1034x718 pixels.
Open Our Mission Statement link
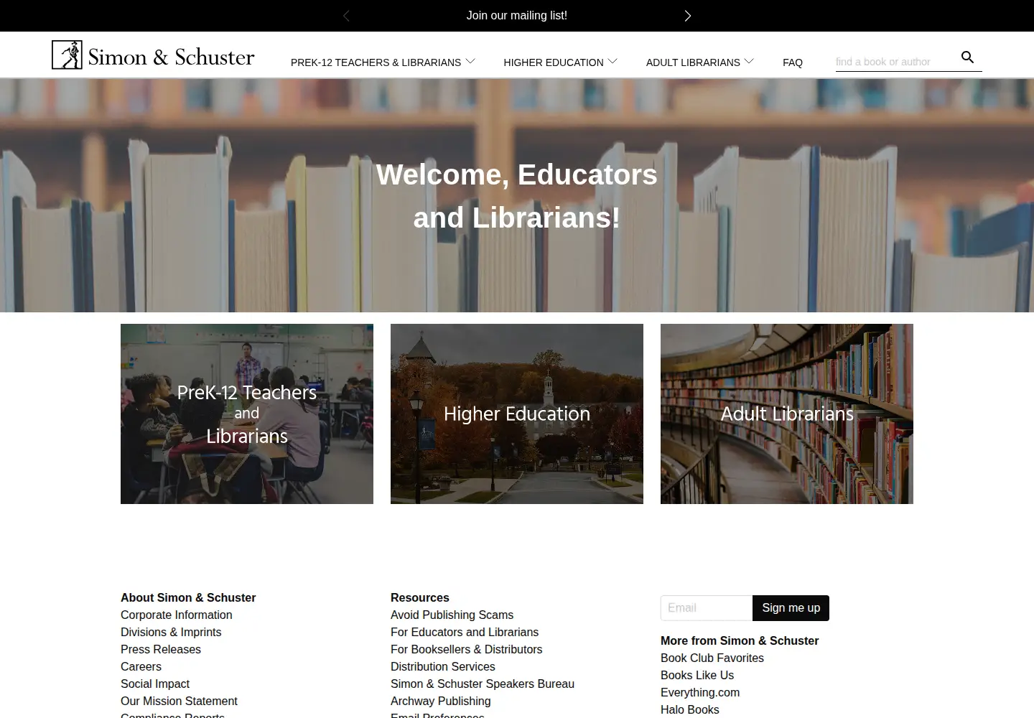point(179,701)
